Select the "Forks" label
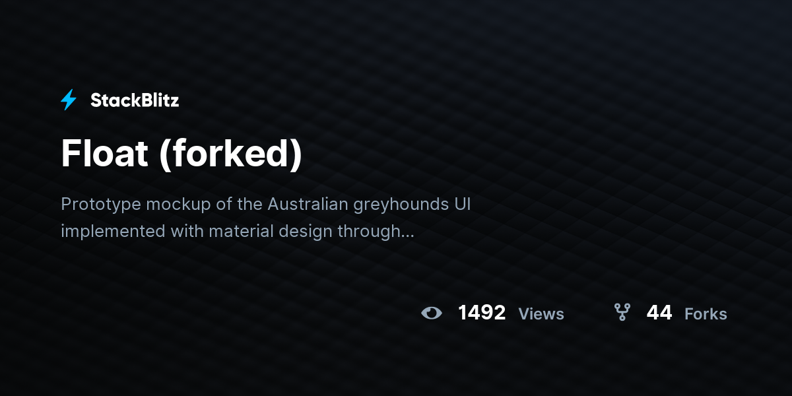The height and width of the screenshot is (396, 792). coord(706,314)
